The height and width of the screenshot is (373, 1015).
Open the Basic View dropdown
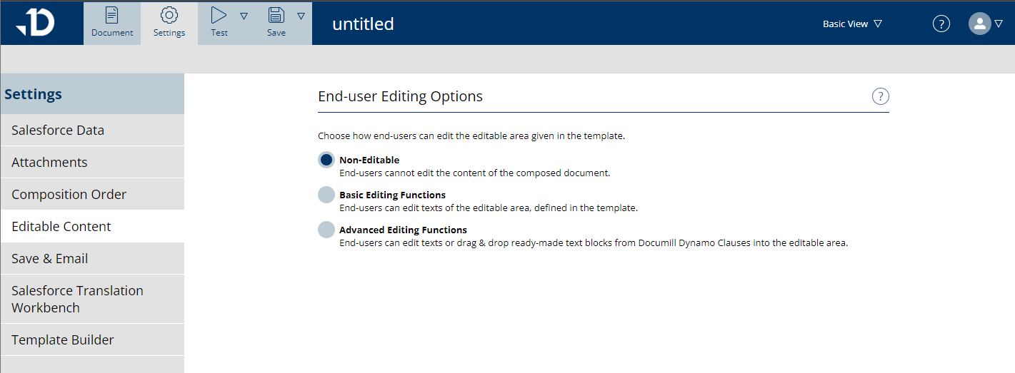point(852,24)
